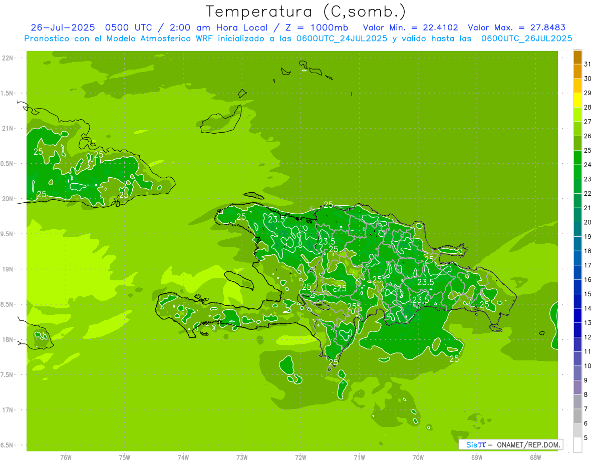
Task: Click the color scale value '31'
Action: [x=587, y=64]
